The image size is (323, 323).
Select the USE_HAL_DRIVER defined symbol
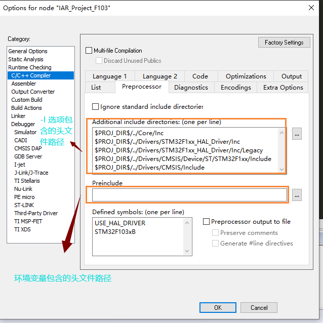click(120, 223)
